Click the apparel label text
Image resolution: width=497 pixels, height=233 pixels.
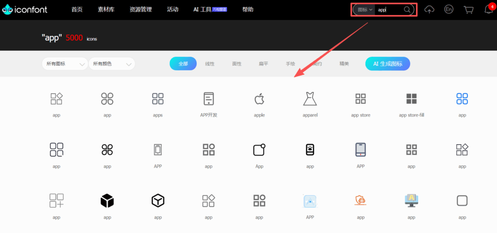coord(310,115)
